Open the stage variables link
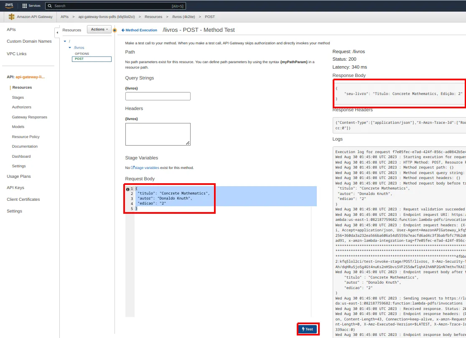Screen dimensions: 466x338 (145, 168)
